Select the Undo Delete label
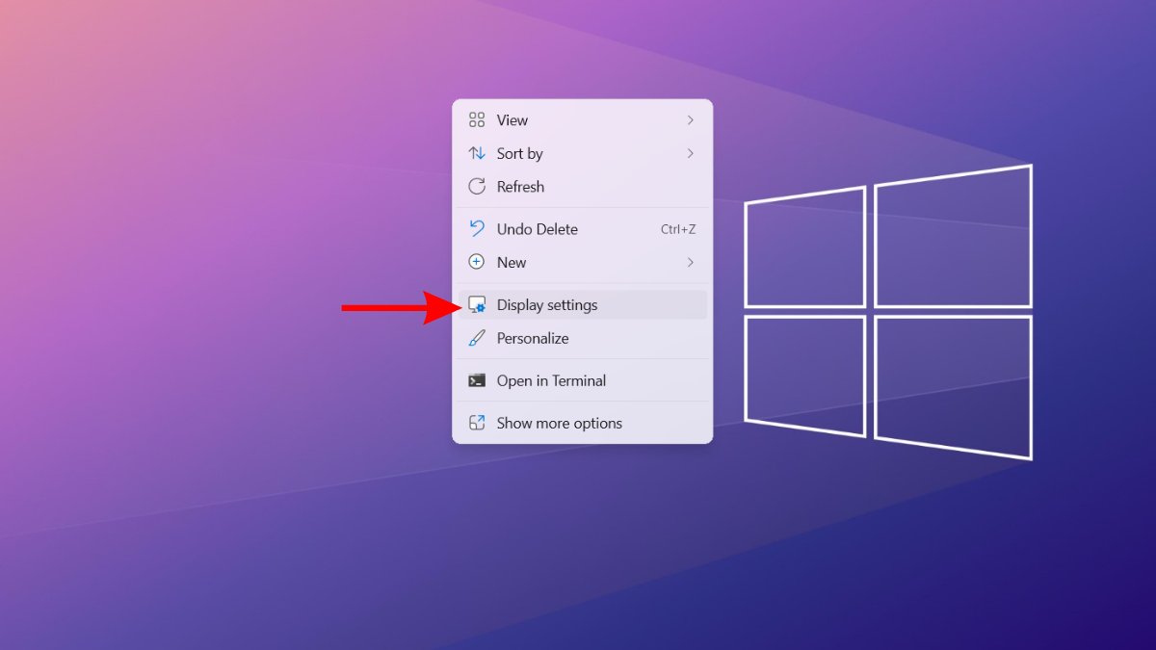 click(x=538, y=229)
